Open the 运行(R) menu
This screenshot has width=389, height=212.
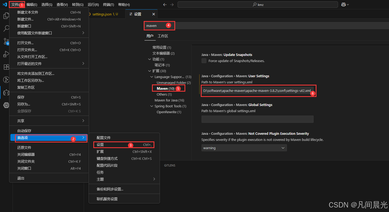point(93,5)
